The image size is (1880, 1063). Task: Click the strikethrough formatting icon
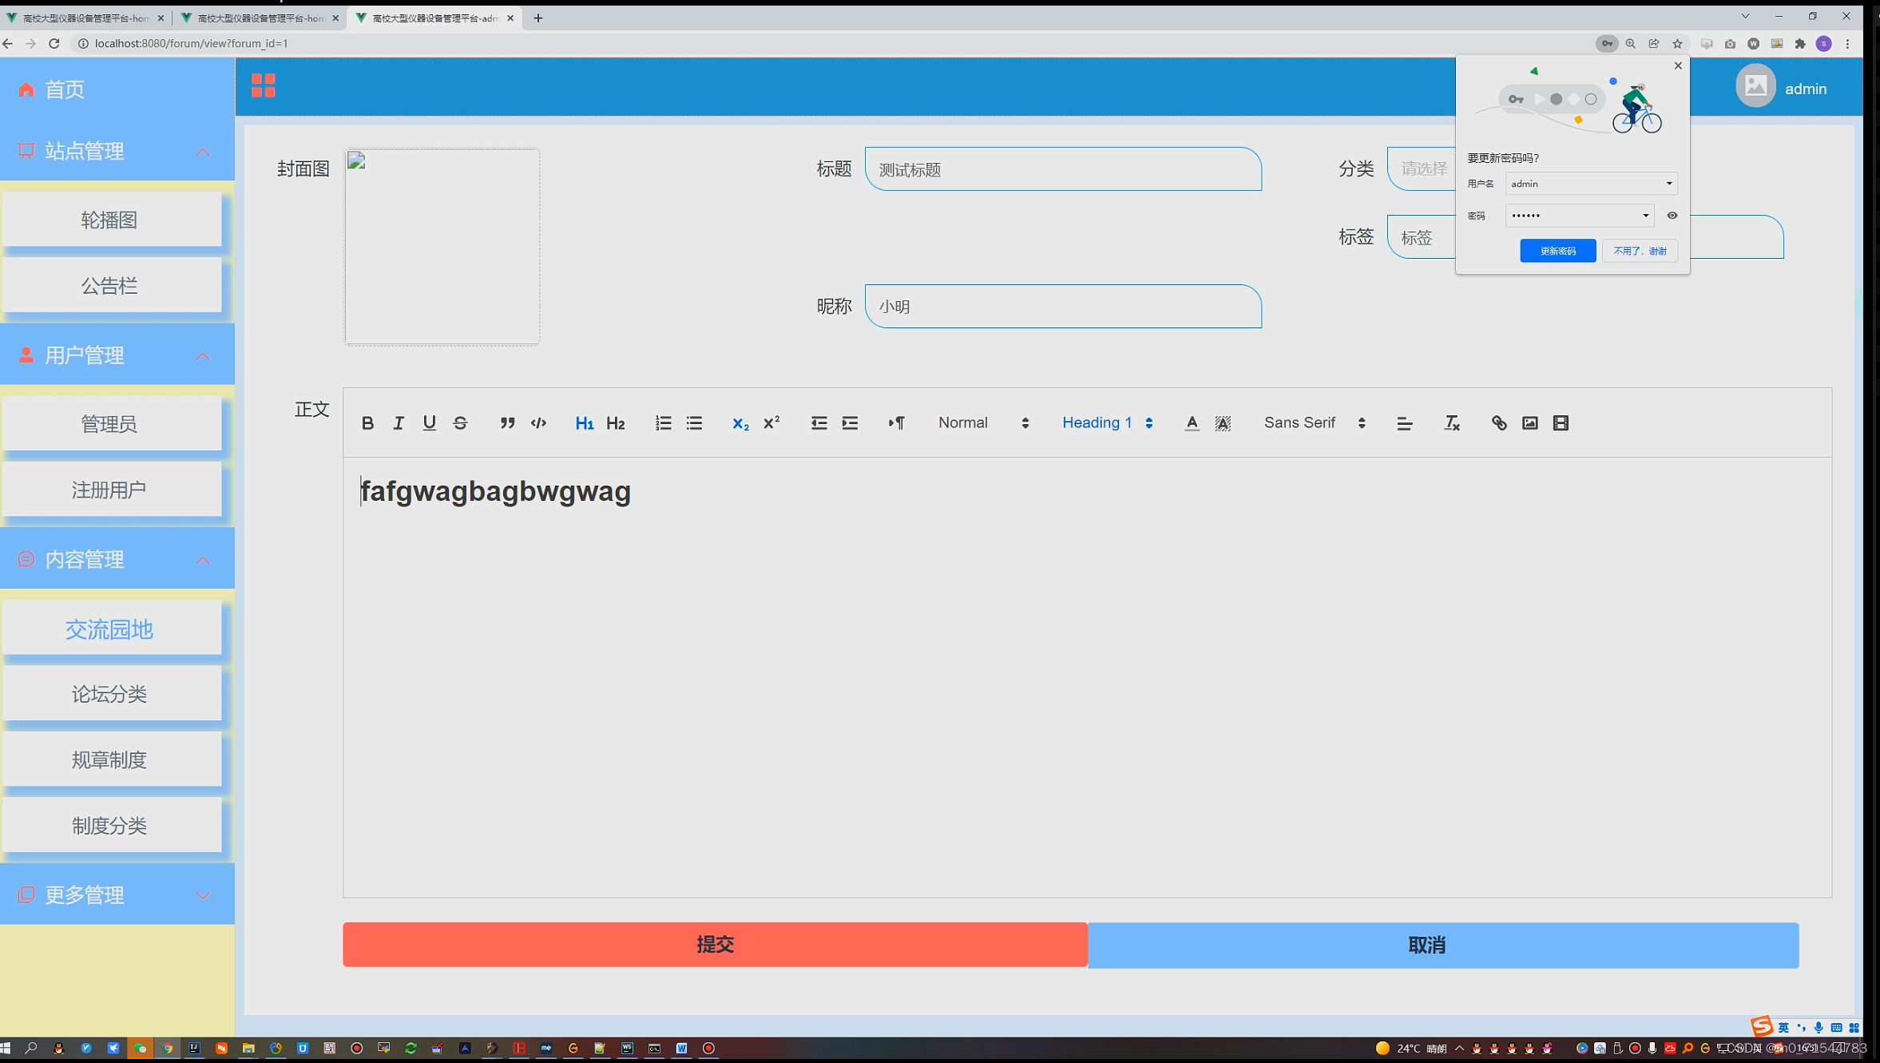tap(460, 423)
